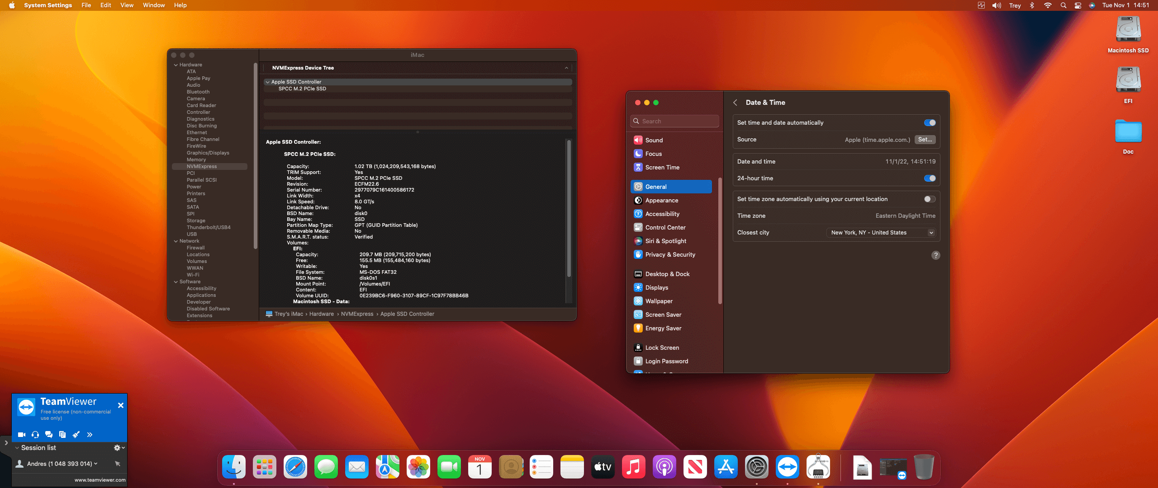Open the Closest city dropdown
Viewport: 1158px width, 488px height.
pyautogui.click(x=880, y=233)
